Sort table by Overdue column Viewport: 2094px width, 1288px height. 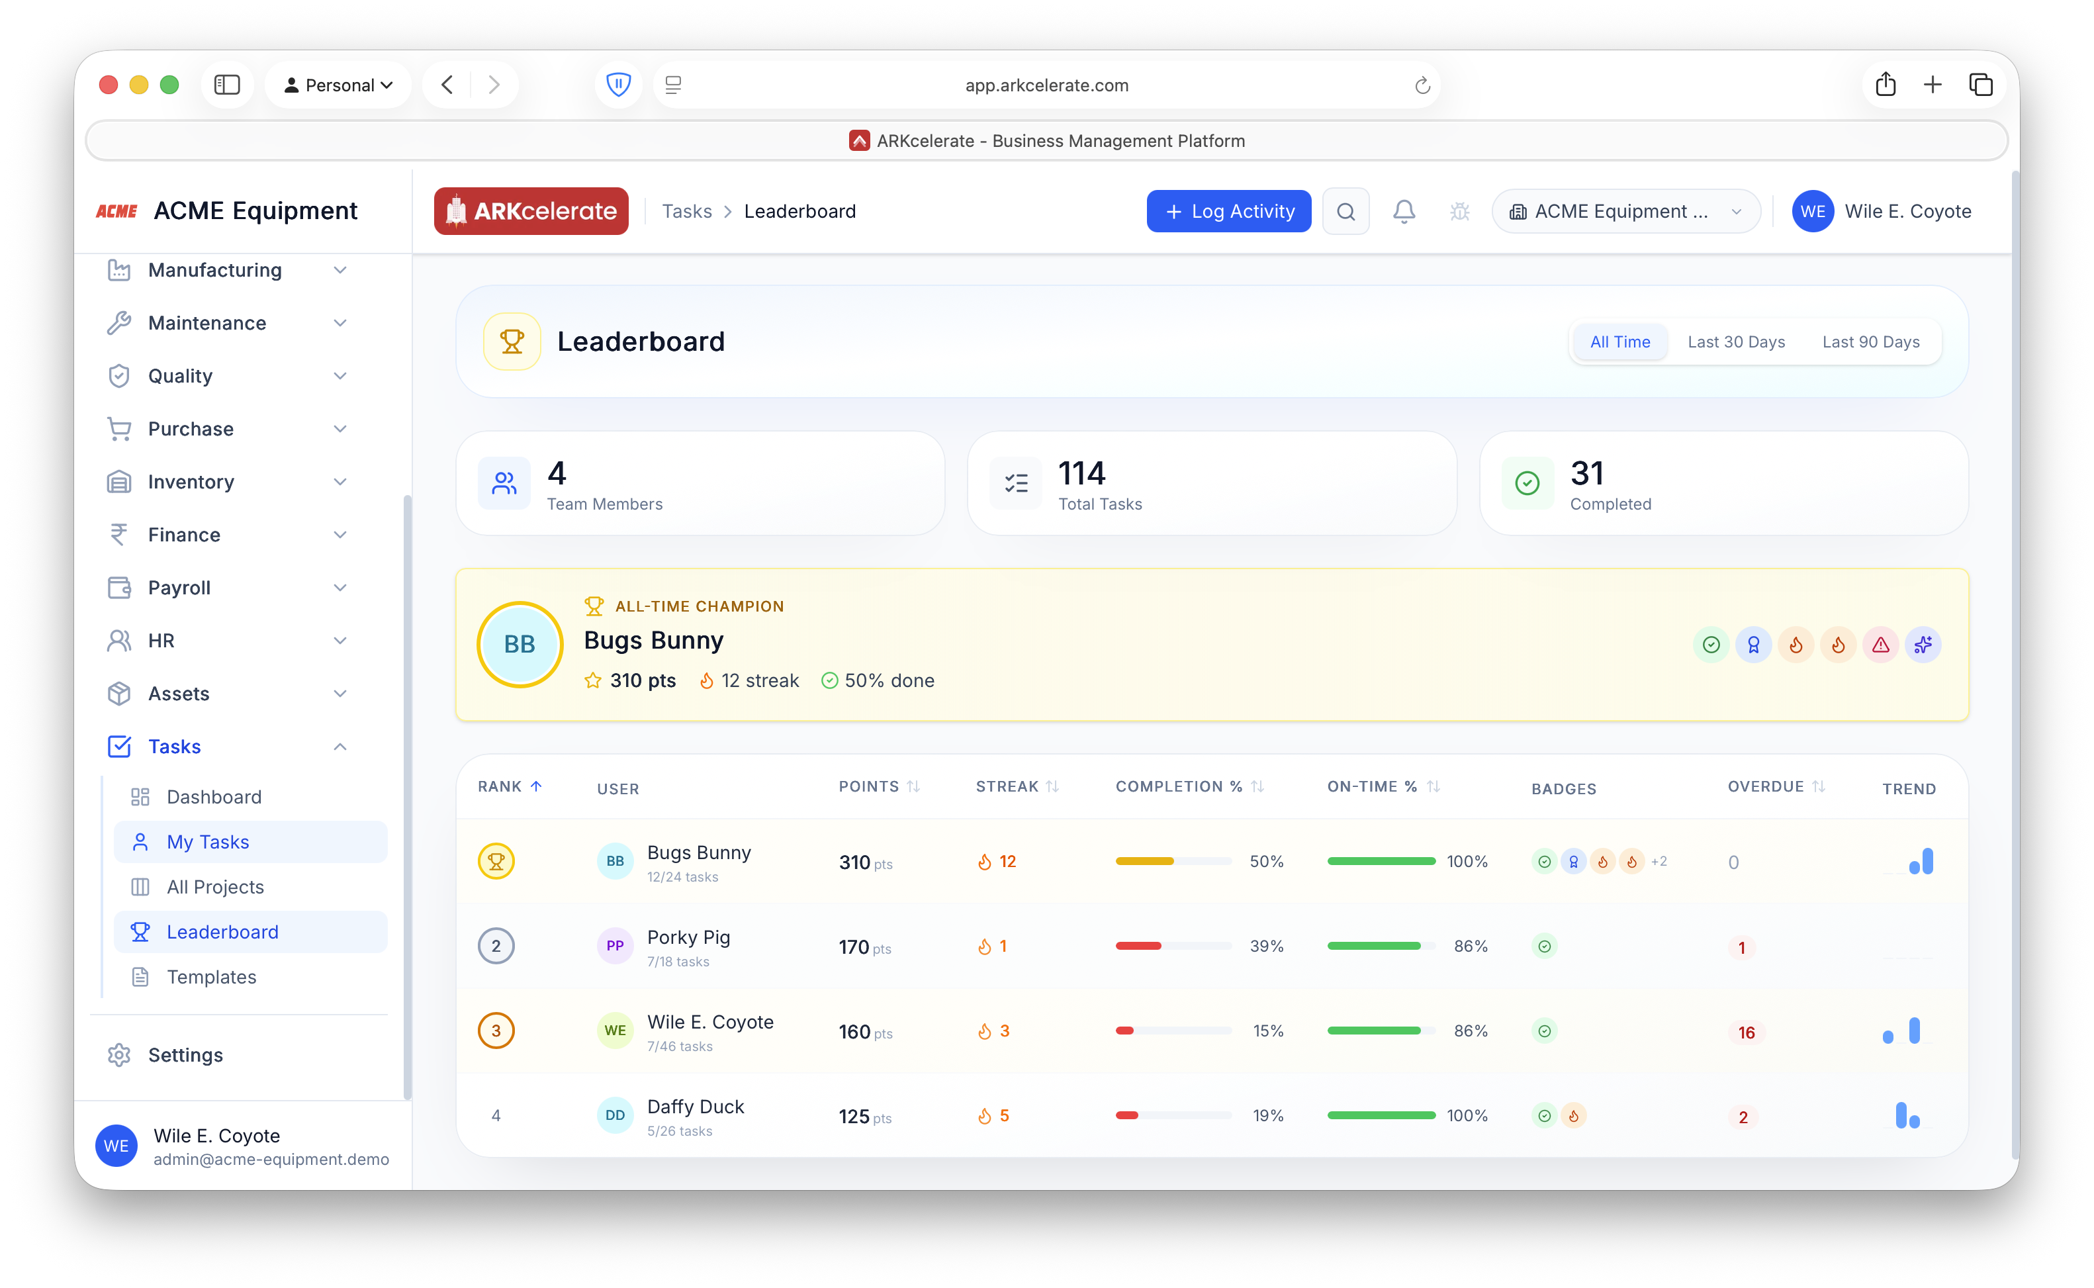tap(1776, 786)
